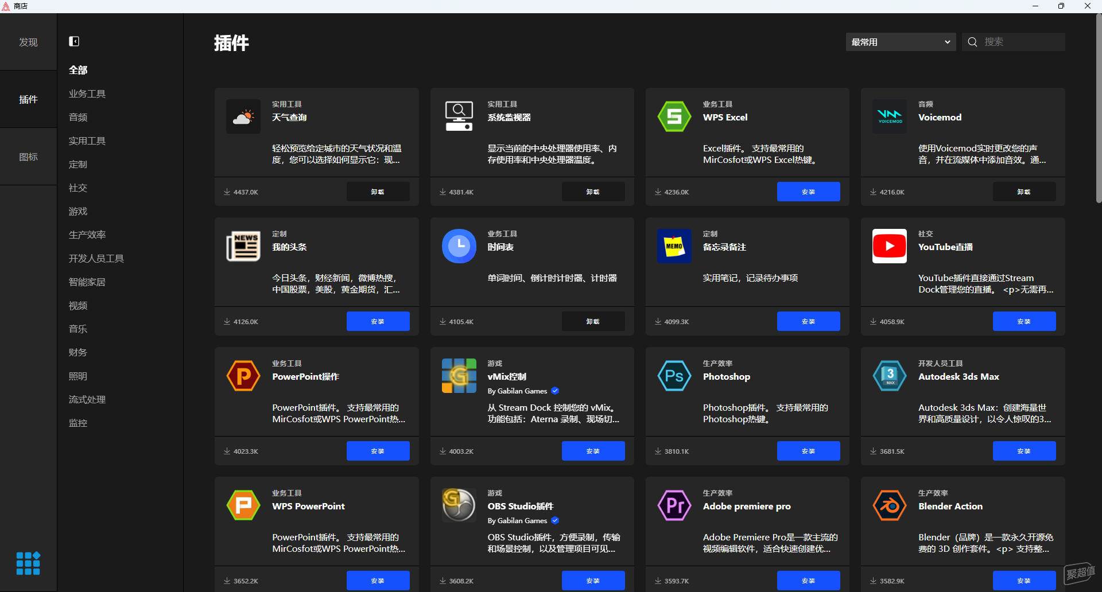This screenshot has width=1102, height=592.
Task: Install the 我的头条 plugin
Action: pos(378,321)
